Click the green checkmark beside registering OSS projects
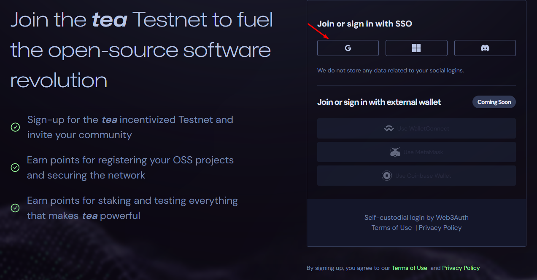This screenshot has height=280, width=537. [x=15, y=168]
